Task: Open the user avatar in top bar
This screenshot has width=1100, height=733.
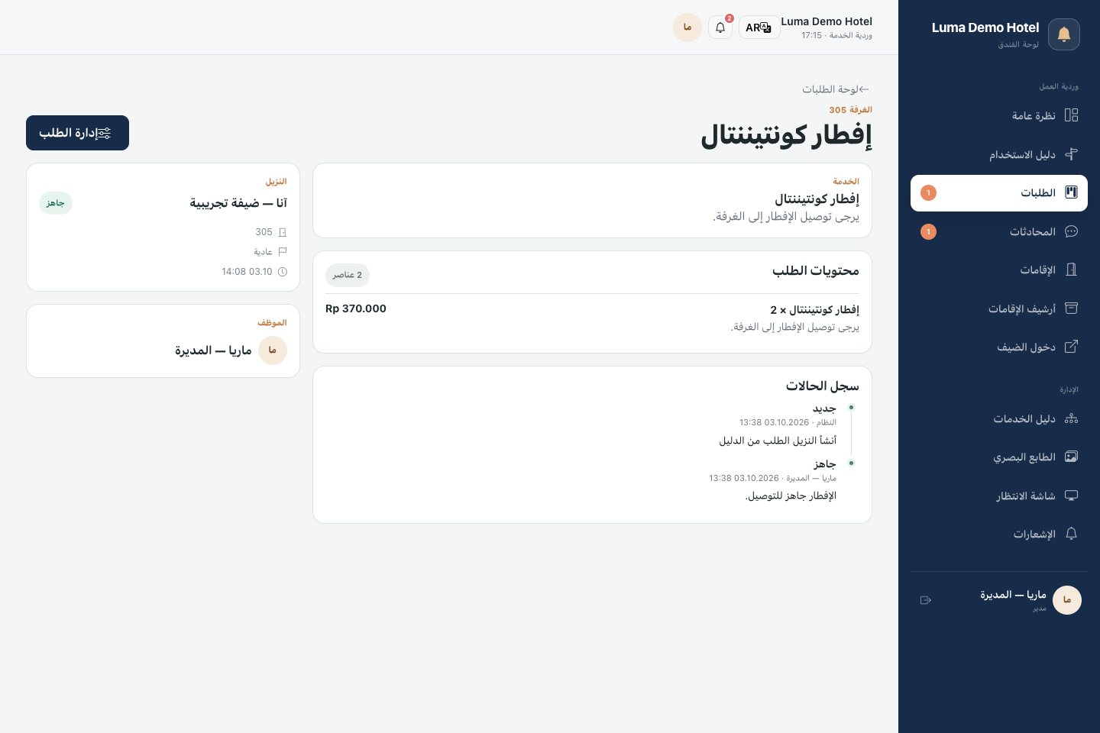Action: tap(687, 27)
